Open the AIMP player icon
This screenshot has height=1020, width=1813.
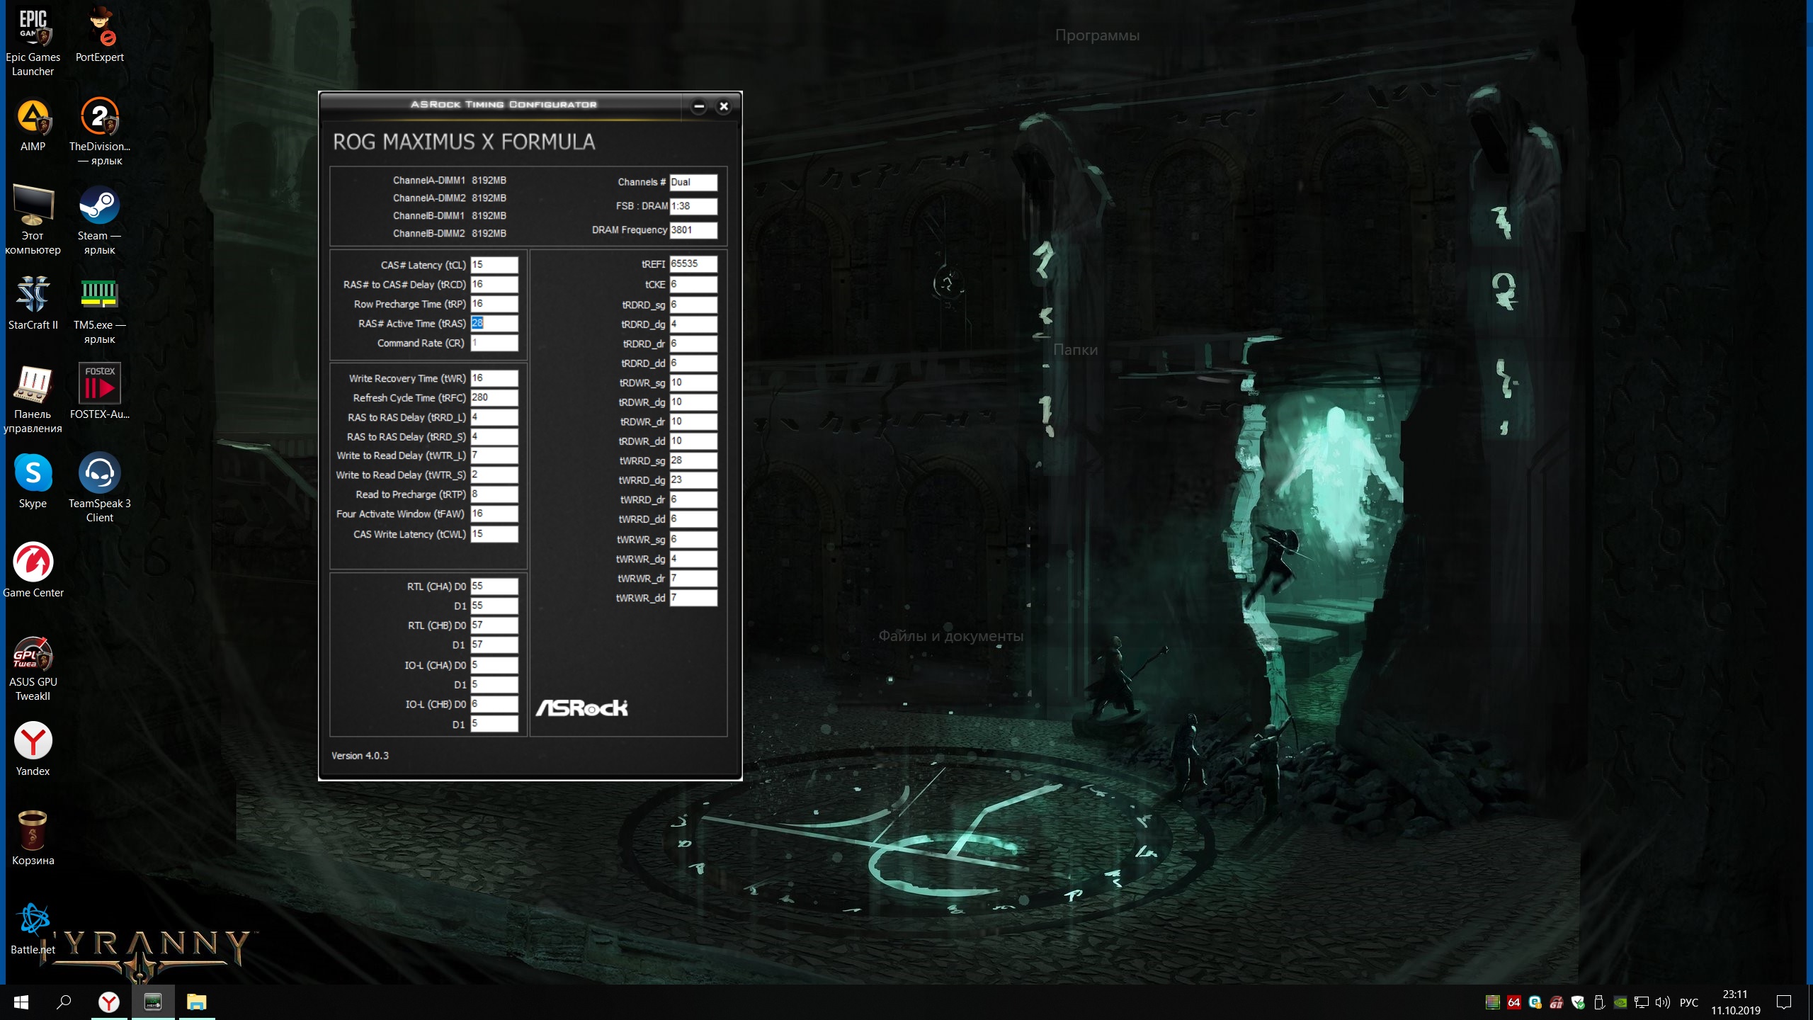tap(33, 116)
